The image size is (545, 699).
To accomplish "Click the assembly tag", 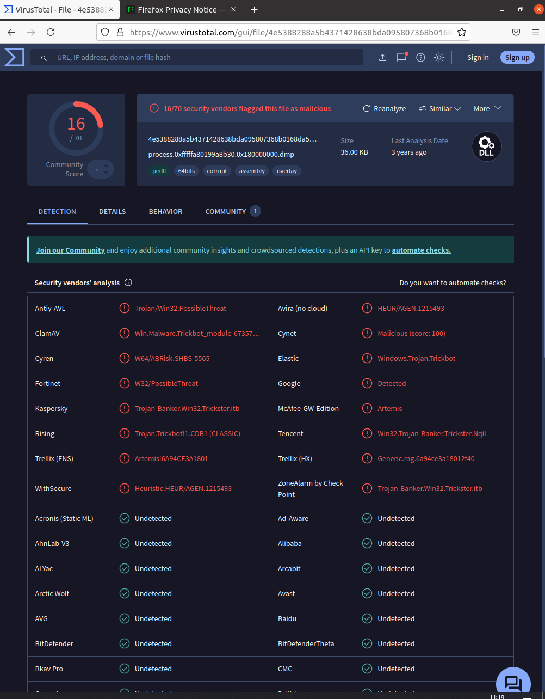I will point(252,171).
